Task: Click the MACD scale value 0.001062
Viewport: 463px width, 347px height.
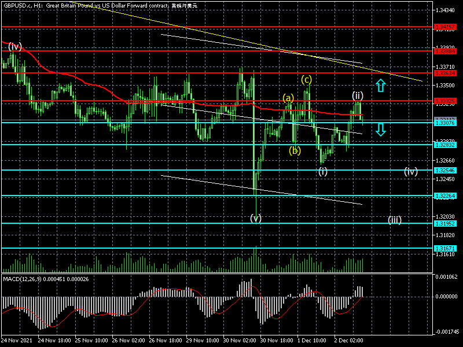Action: point(446,277)
